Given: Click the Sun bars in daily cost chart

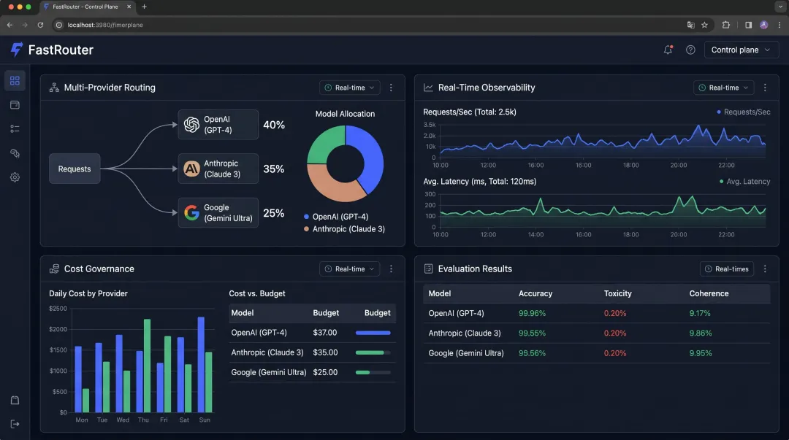Looking at the screenshot, I should click(205, 365).
